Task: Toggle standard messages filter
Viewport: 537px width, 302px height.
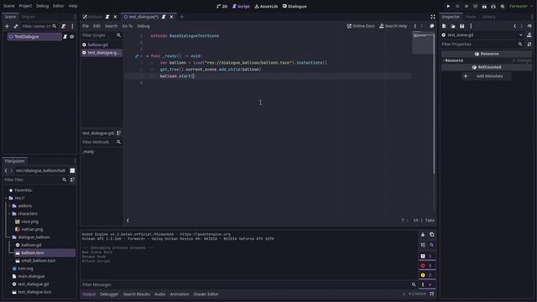Action: pyautogui.click(x=427, y=256)
